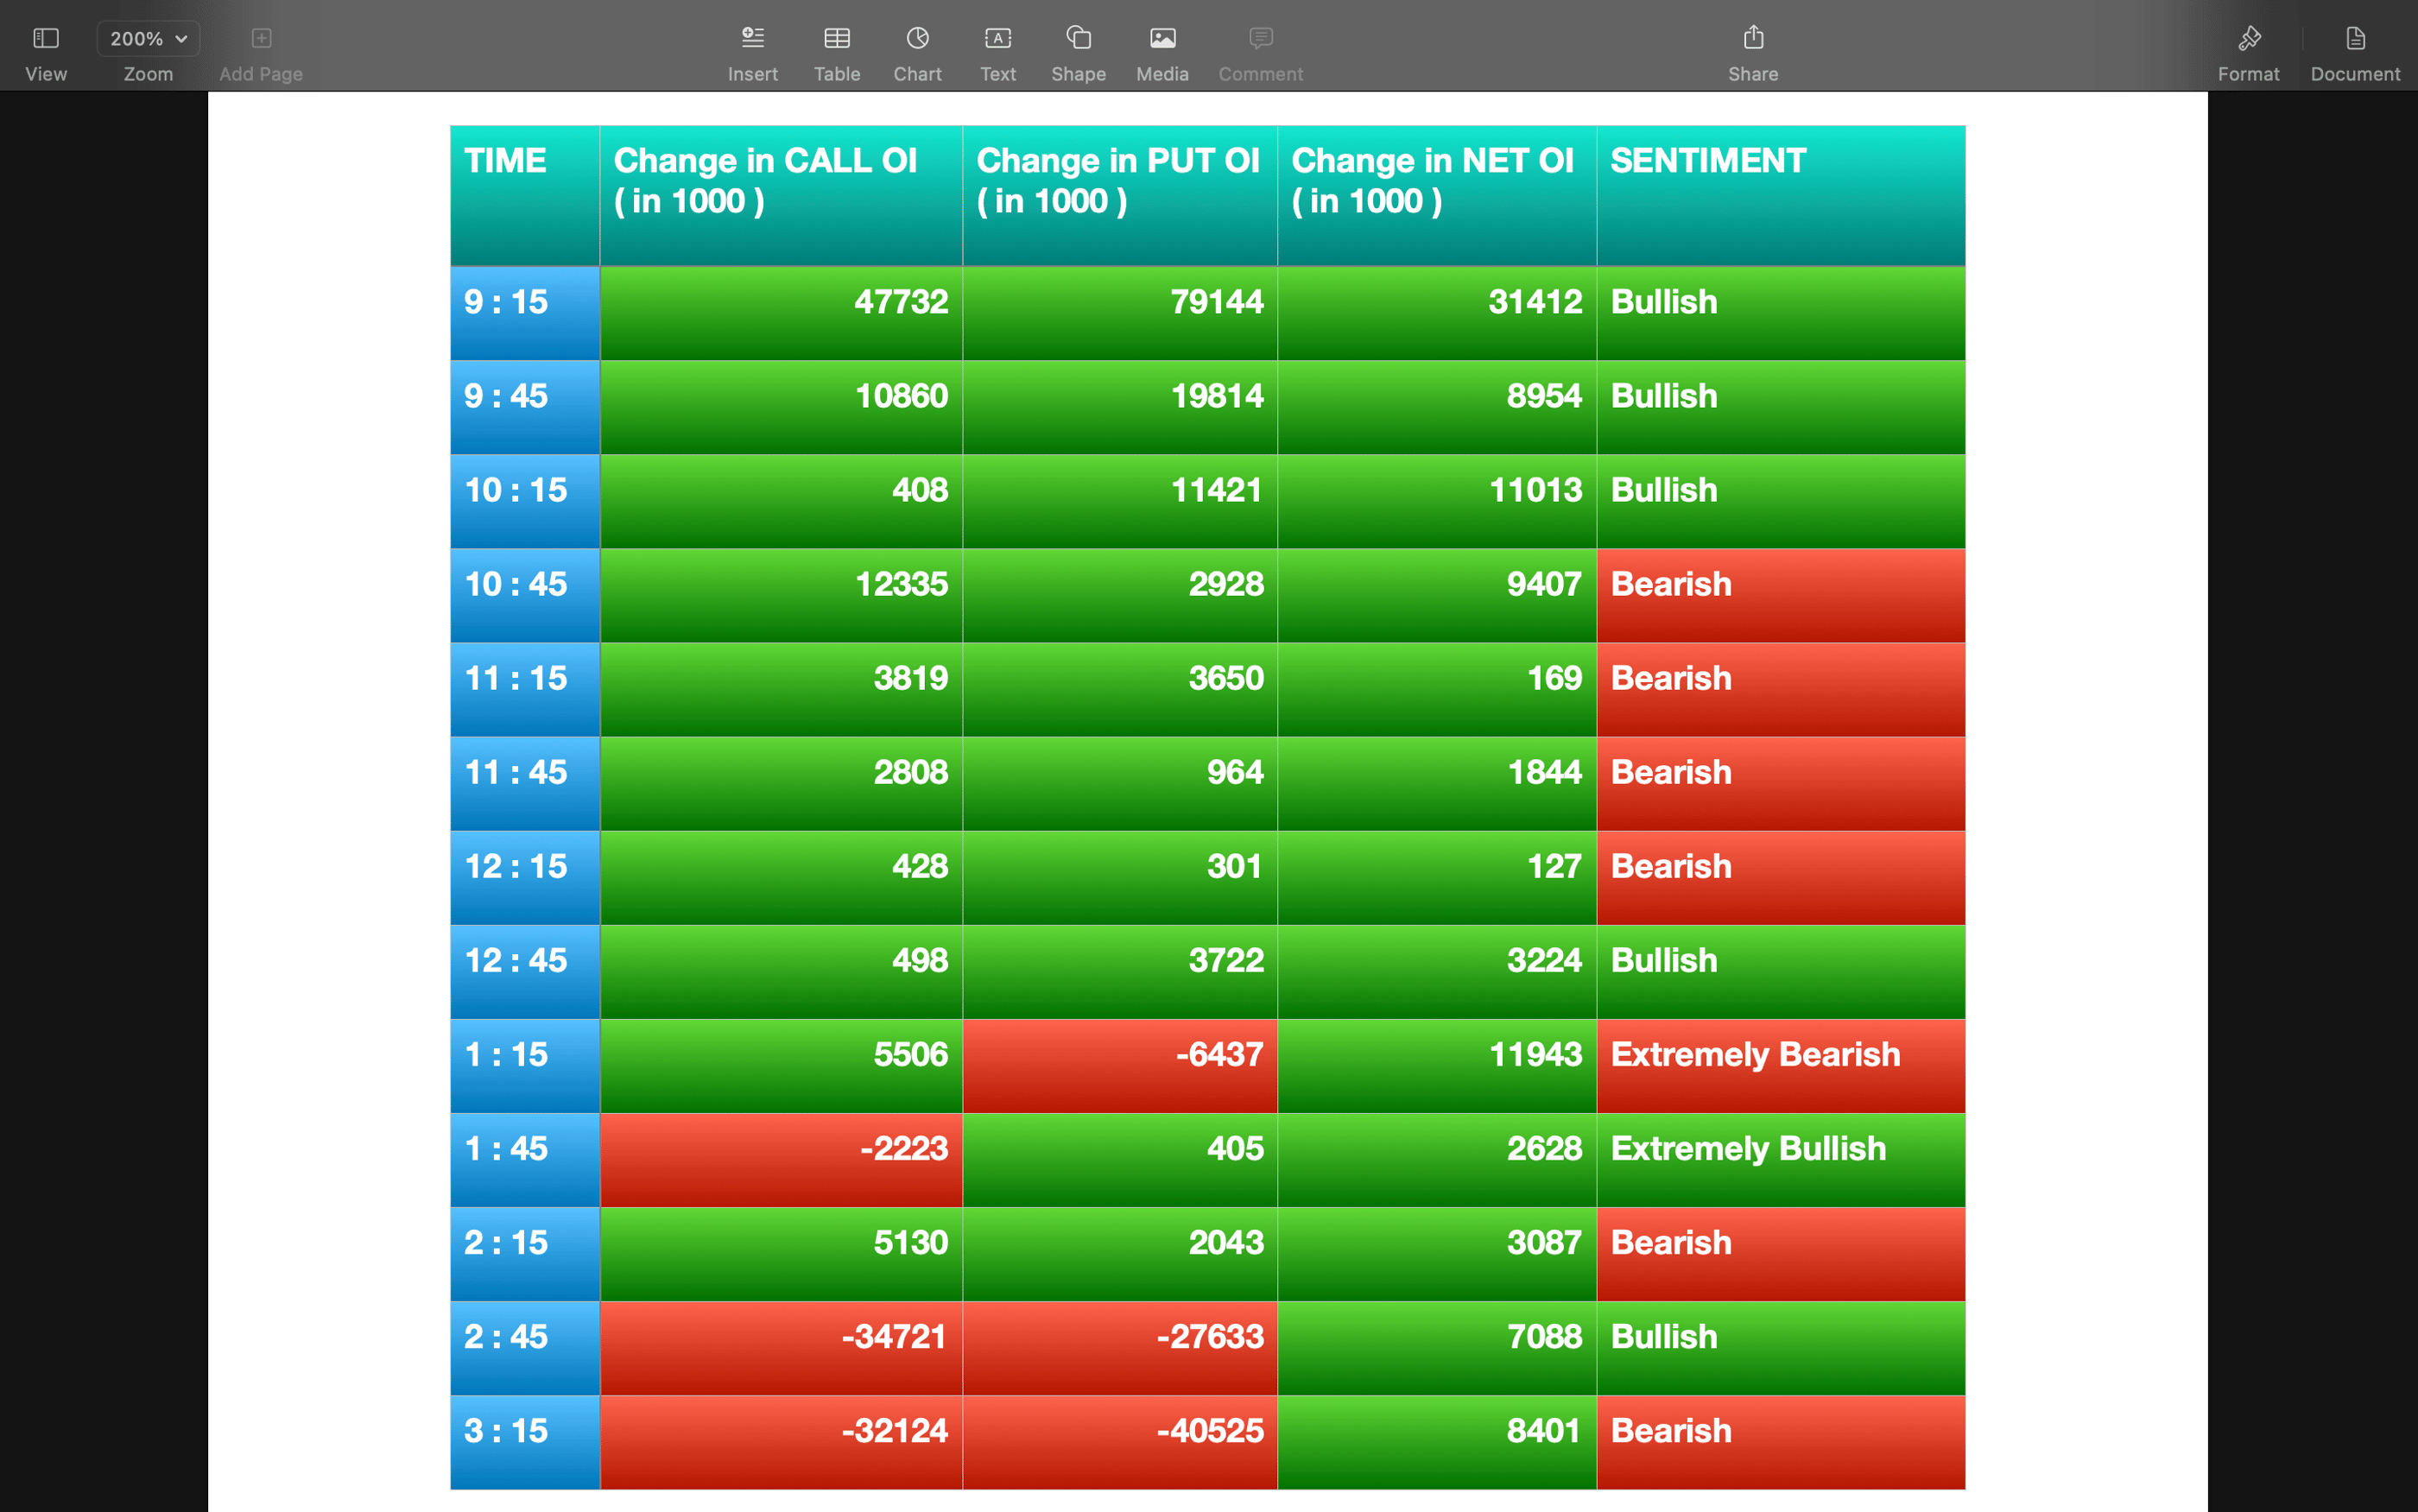Share the document
This screenshot has height=1512, width=2418.
click(x=1752, y=47)
